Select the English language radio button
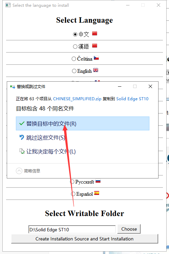This screenshot has width=169, height=254. (x=74, y=71)
